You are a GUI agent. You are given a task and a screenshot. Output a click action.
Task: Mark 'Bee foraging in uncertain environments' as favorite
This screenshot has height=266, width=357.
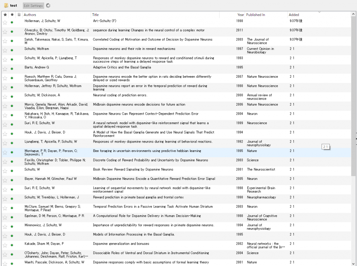[x=5, y=152]
